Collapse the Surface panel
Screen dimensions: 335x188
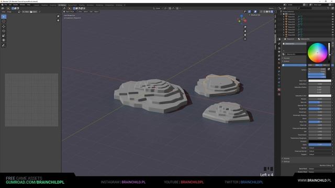(x=286, y=62)
